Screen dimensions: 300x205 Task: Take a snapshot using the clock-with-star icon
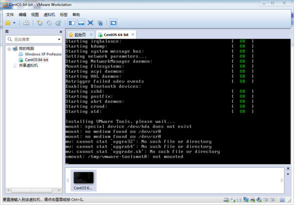39,23
